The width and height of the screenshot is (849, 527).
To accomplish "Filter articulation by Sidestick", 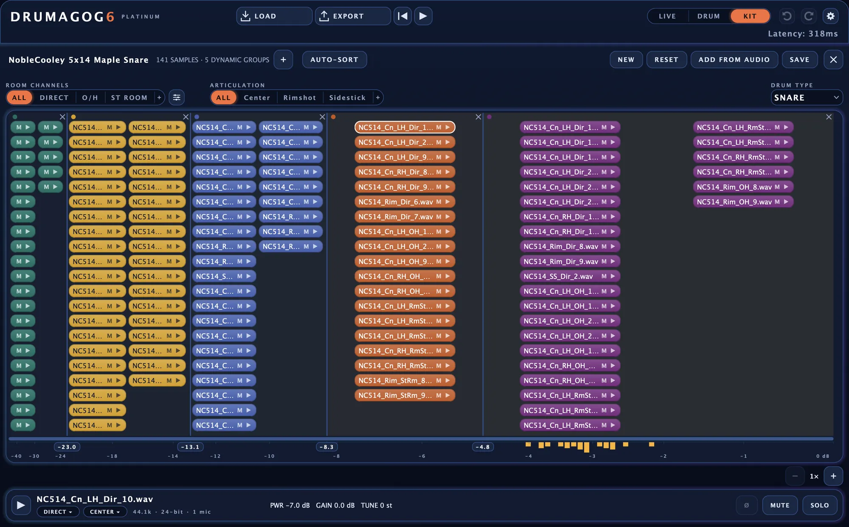I will pos(347,98).
